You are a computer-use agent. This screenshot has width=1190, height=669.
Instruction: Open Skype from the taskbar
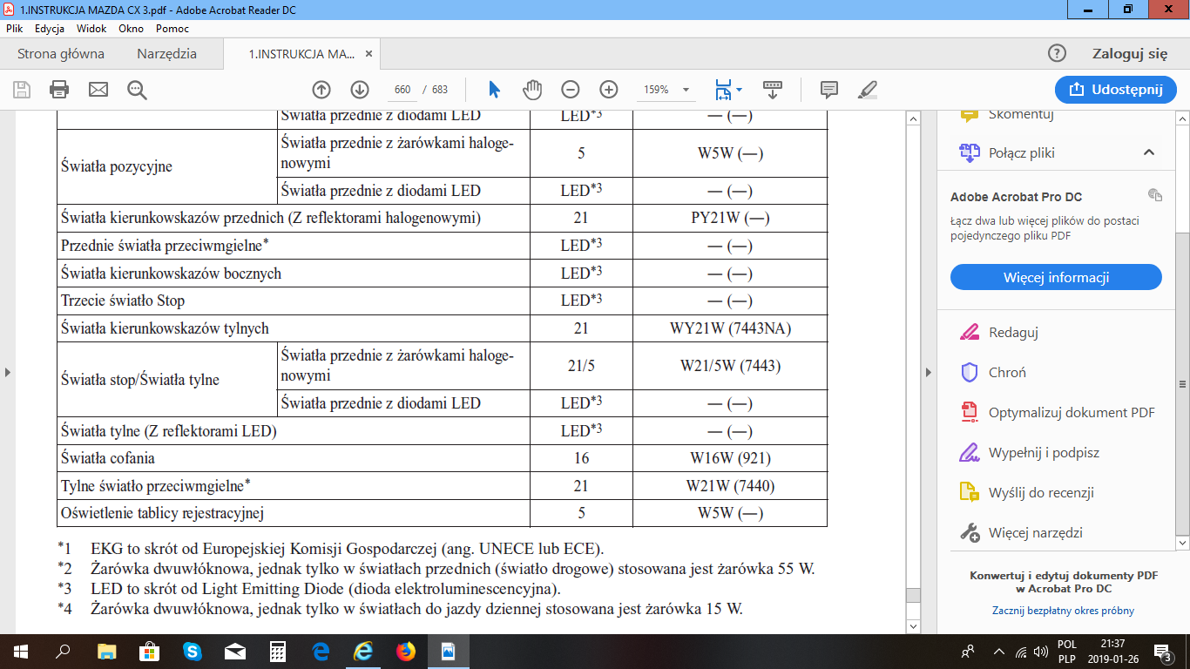(x=192, y=651)
